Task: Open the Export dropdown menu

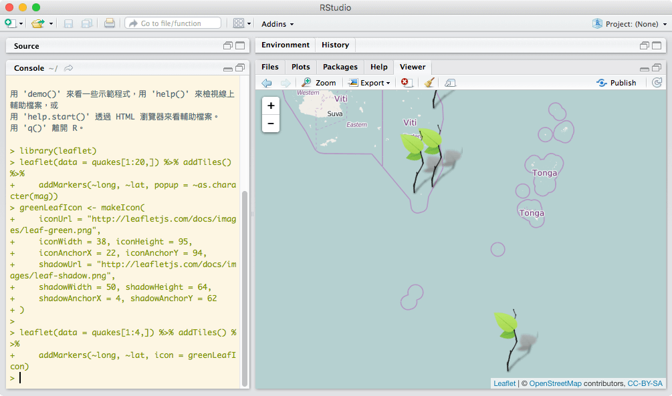Action: click(370, 83)
